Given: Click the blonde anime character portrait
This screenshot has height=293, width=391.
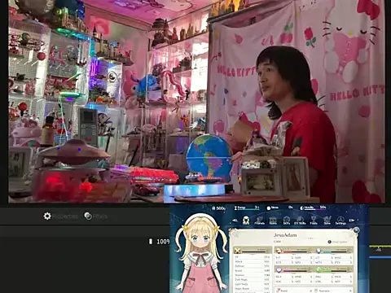Looking at the screenshot, I should 201,254.
